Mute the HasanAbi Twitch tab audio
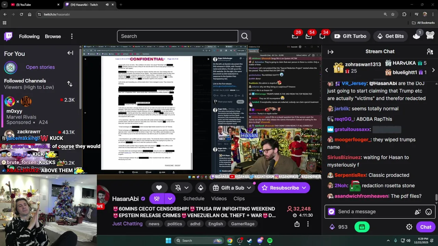This screenshot has height=246, width=438. pyautogui.click(x=107, y=5)
